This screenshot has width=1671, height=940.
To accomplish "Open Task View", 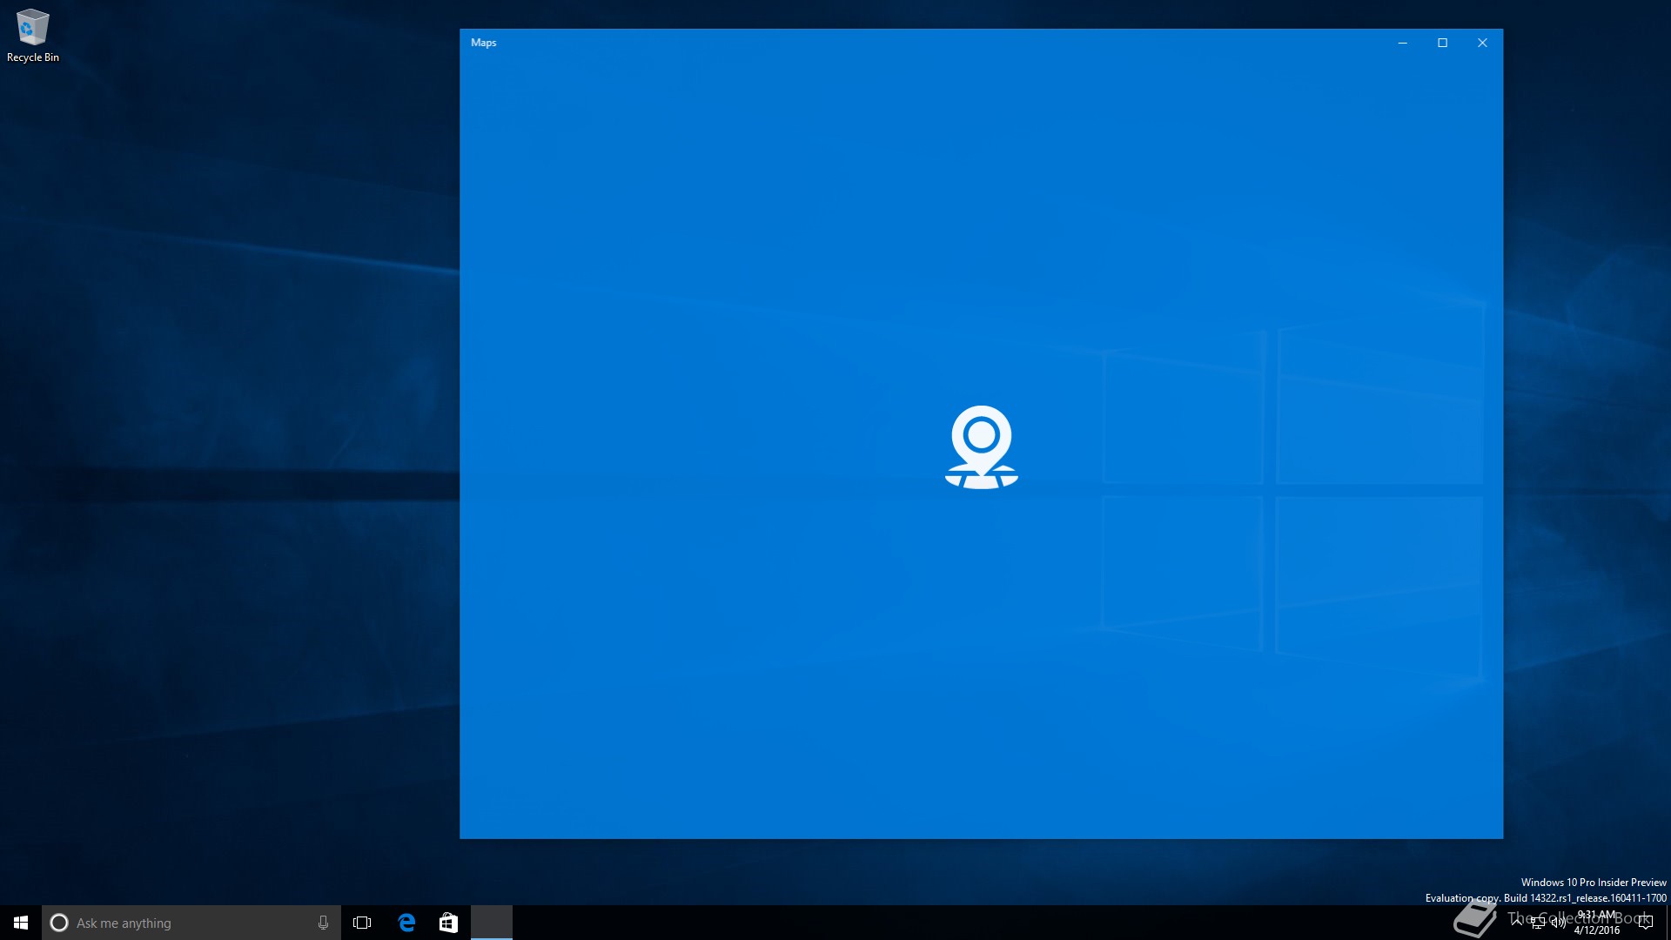I will 362,923.
